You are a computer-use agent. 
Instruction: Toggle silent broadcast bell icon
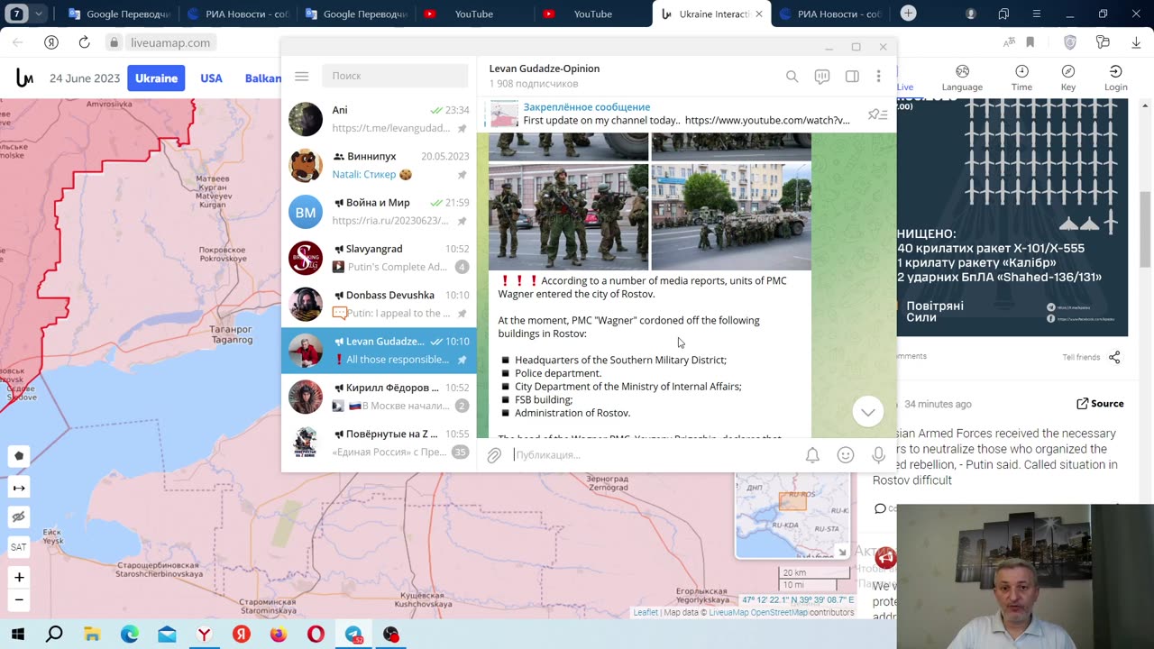tap(812, 455)
